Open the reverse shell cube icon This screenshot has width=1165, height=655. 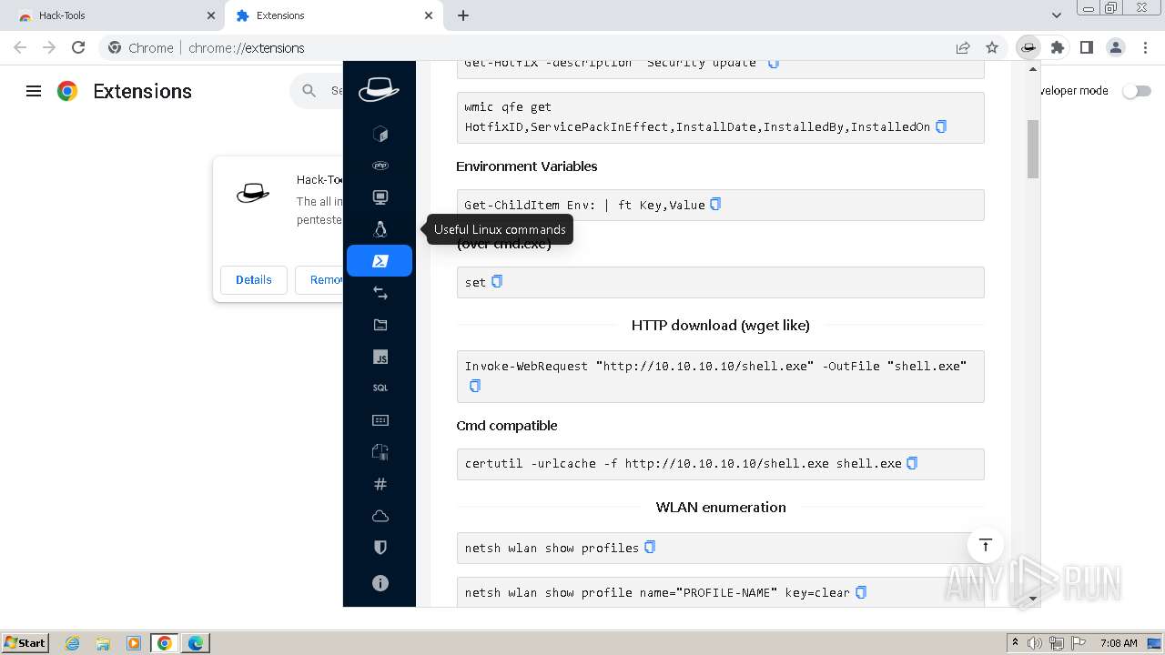pyautogui.click(x=380, y=135)
